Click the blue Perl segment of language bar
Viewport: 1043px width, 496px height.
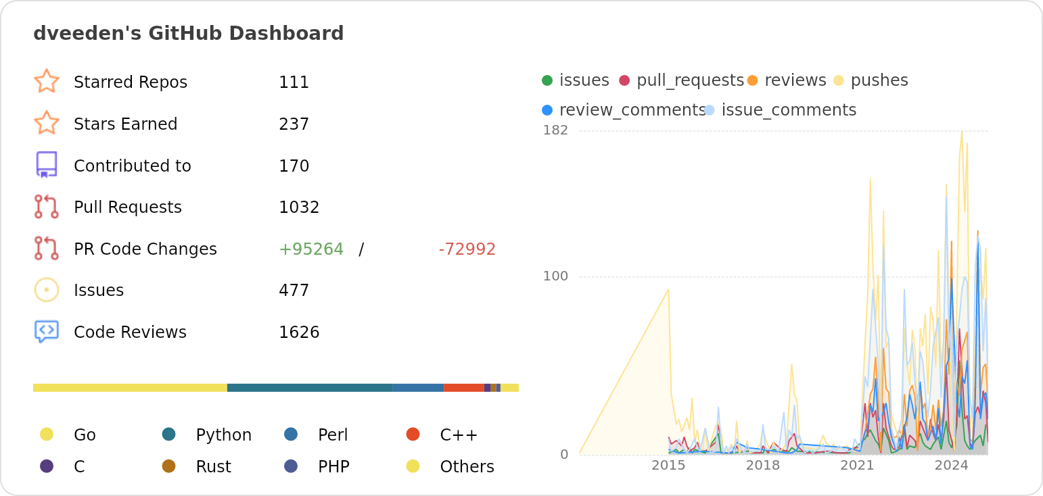pos(418,388)
